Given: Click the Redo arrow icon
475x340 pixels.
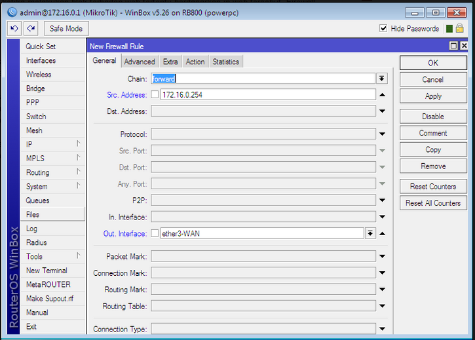Looking at the screenshot, I should 31,28.
